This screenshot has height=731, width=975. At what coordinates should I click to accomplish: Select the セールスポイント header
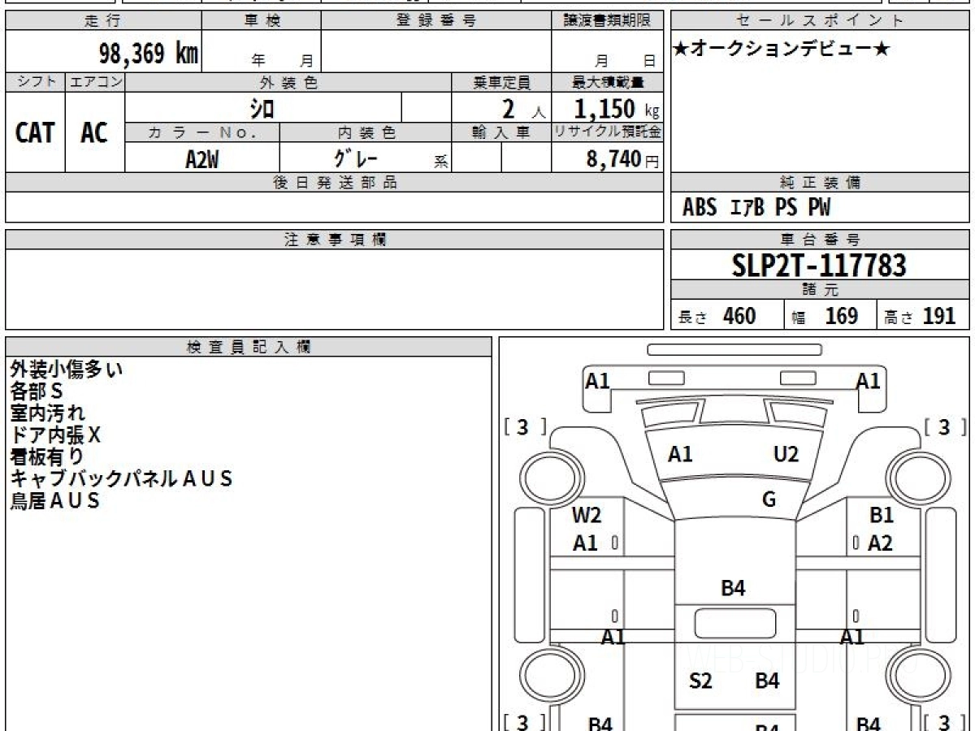[x=821, y=21]
